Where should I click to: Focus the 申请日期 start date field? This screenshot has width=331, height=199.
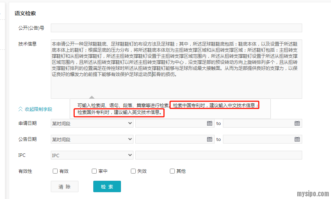[x=171, y=123]
